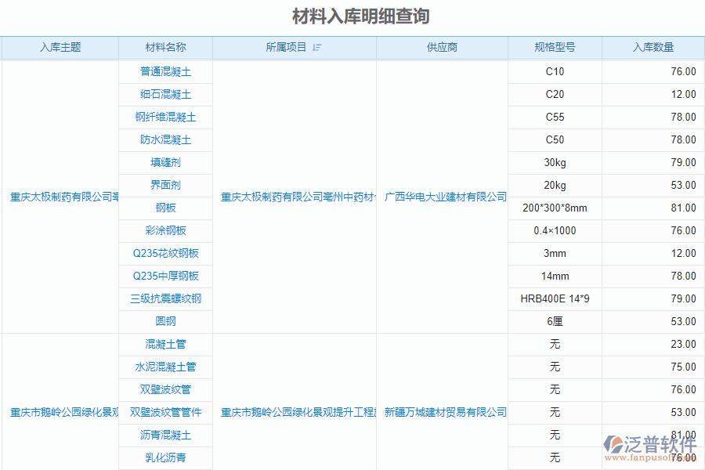
Task: Select the 钢纤维混凝土 material row
Action: click(165, 117)
